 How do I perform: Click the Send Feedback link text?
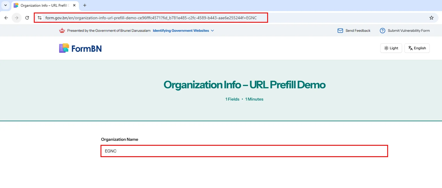click(358, 31)
